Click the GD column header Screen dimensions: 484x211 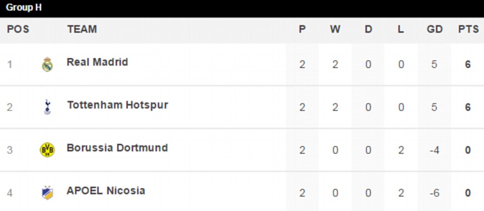[x=434, y=29]
